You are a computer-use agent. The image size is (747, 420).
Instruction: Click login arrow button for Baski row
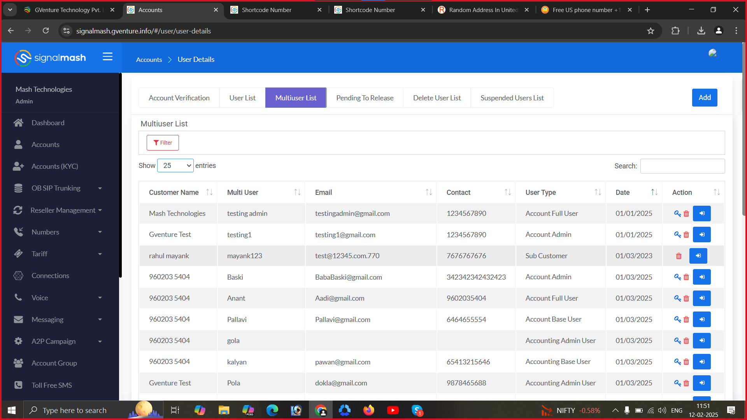click(x=701, y=277)
